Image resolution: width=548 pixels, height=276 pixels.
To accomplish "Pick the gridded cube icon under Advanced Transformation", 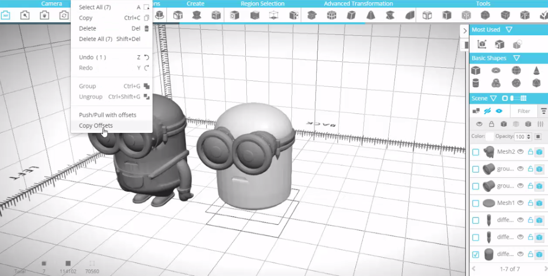I will [332, 15].
